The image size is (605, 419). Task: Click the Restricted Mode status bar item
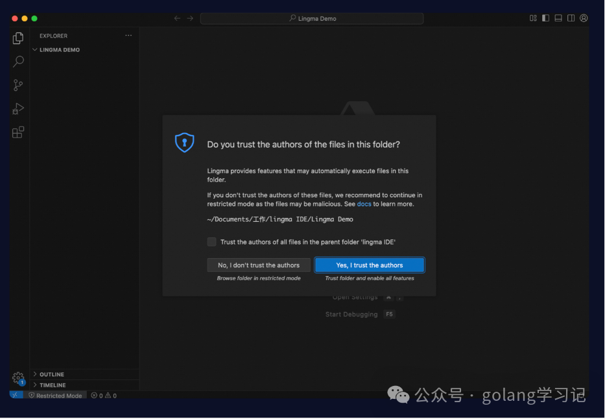(x=55, y=396)
